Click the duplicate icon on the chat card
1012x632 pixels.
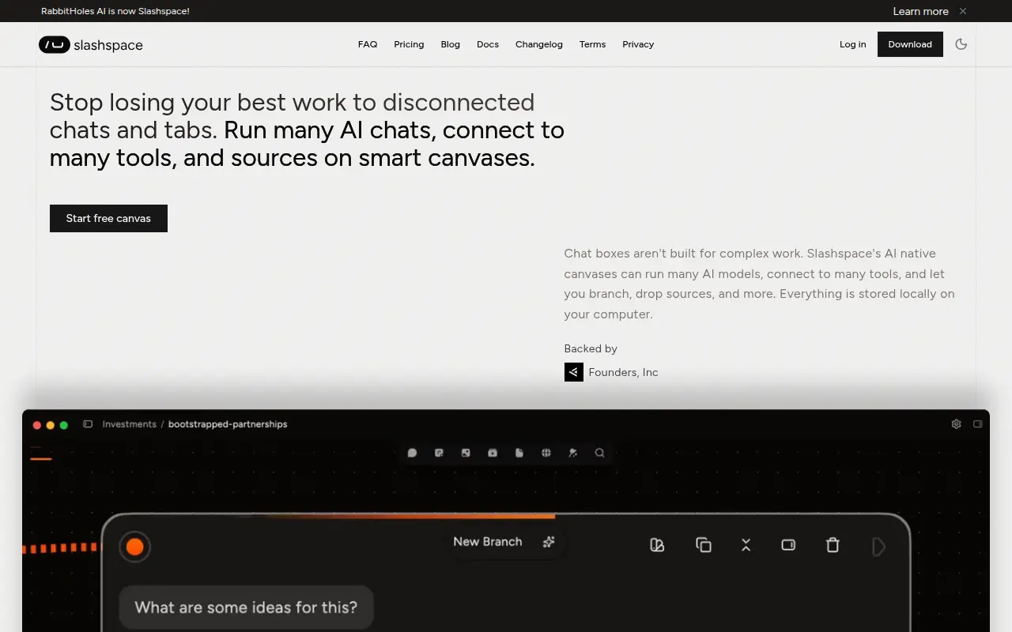click(704, 545)
